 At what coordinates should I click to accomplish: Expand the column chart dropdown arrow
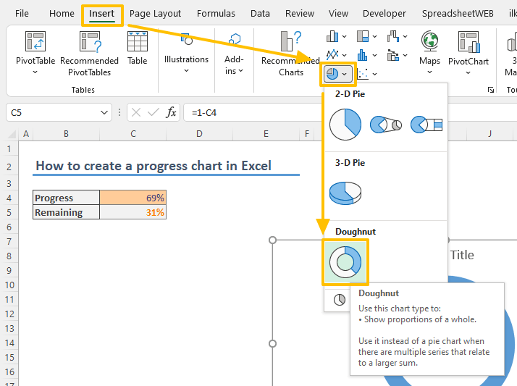tap(344, 37)
